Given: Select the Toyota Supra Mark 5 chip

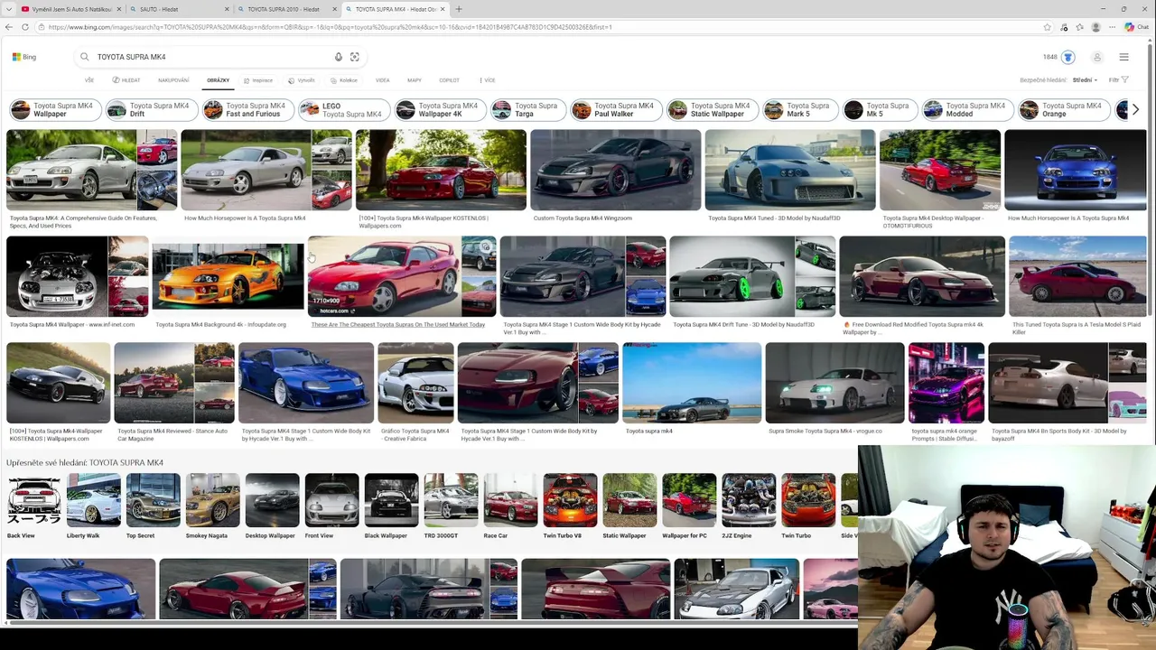Looking at the screenshot, I should (798, 110).
